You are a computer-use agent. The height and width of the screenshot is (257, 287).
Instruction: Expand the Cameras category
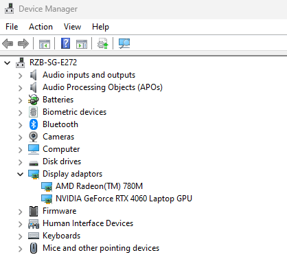click(21, 137)
